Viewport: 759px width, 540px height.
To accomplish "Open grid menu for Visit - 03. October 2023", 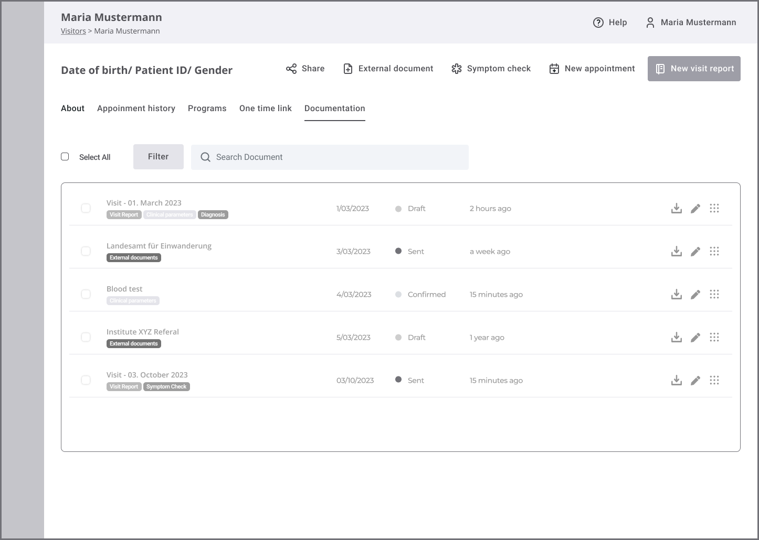I will (714, 380).
